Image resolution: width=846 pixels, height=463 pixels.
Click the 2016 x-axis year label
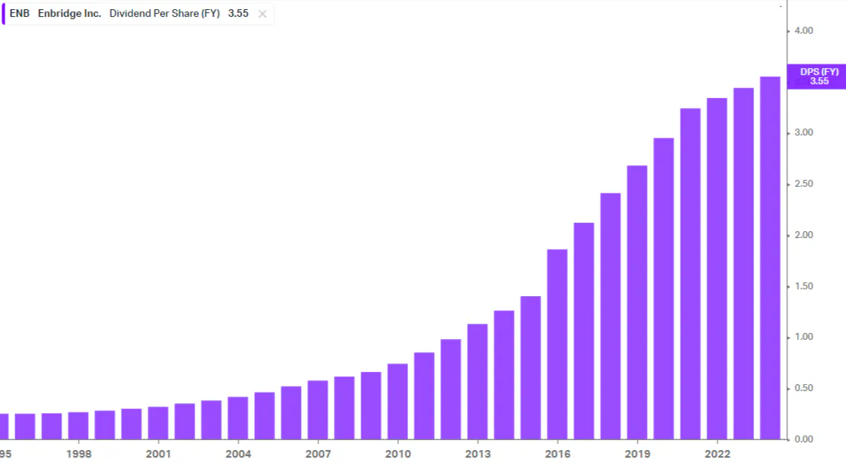point(557,455)
